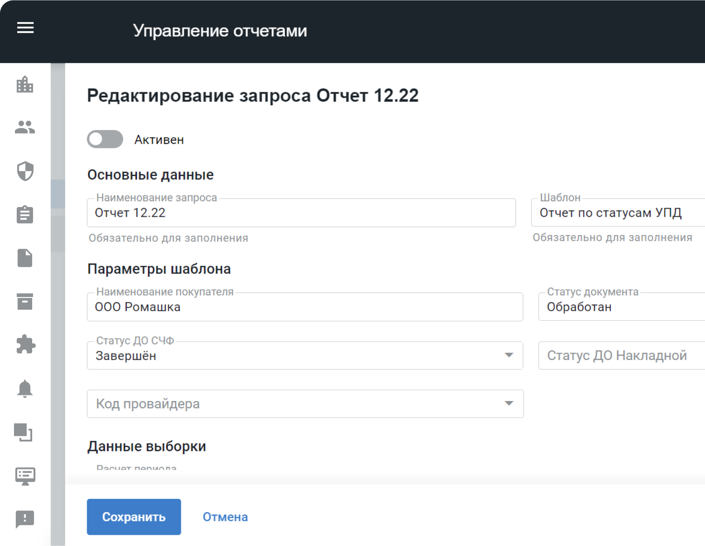Screen dimensions: 705x546
Task: Click the monitor screen icon in sidebar
Action: tap(25, 476)
